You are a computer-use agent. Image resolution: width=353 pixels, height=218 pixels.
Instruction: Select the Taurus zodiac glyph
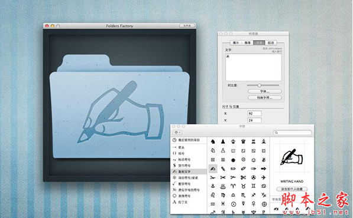[x=243, y=186]
